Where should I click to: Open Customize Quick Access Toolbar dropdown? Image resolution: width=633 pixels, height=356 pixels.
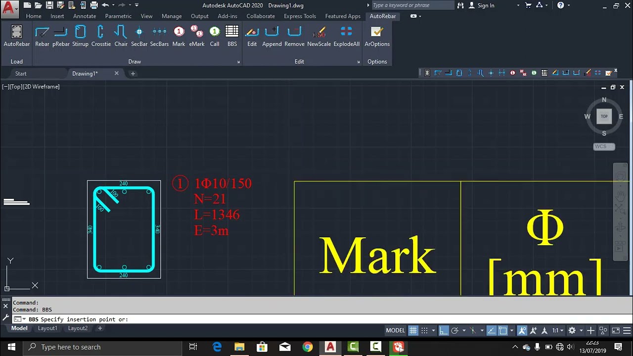point(137,5)
